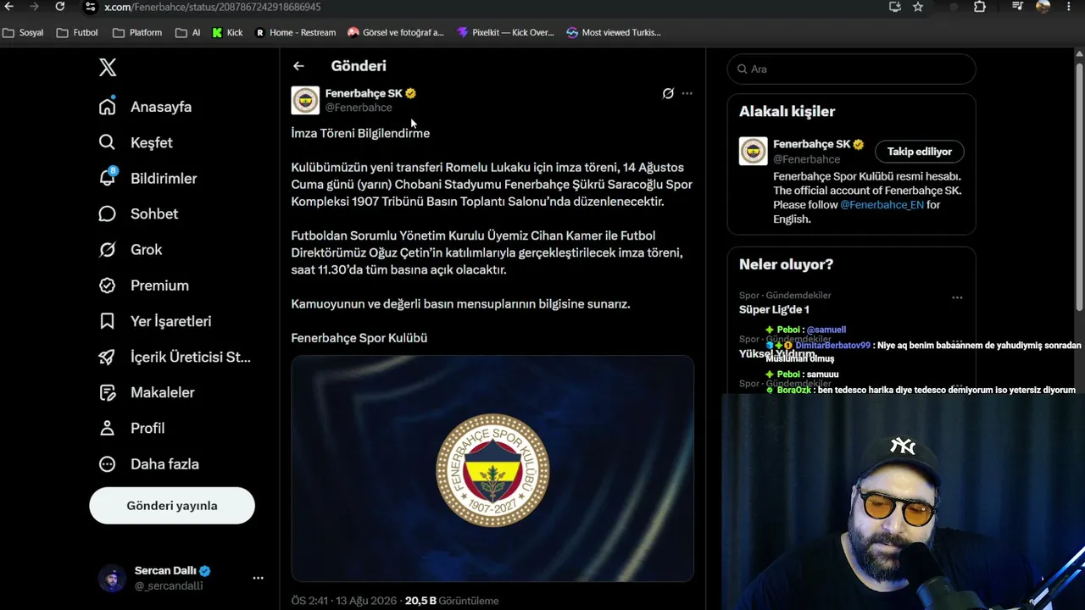Click the Sercan Dallı profile avatar
1085x610 pixels.
[112, 578]
